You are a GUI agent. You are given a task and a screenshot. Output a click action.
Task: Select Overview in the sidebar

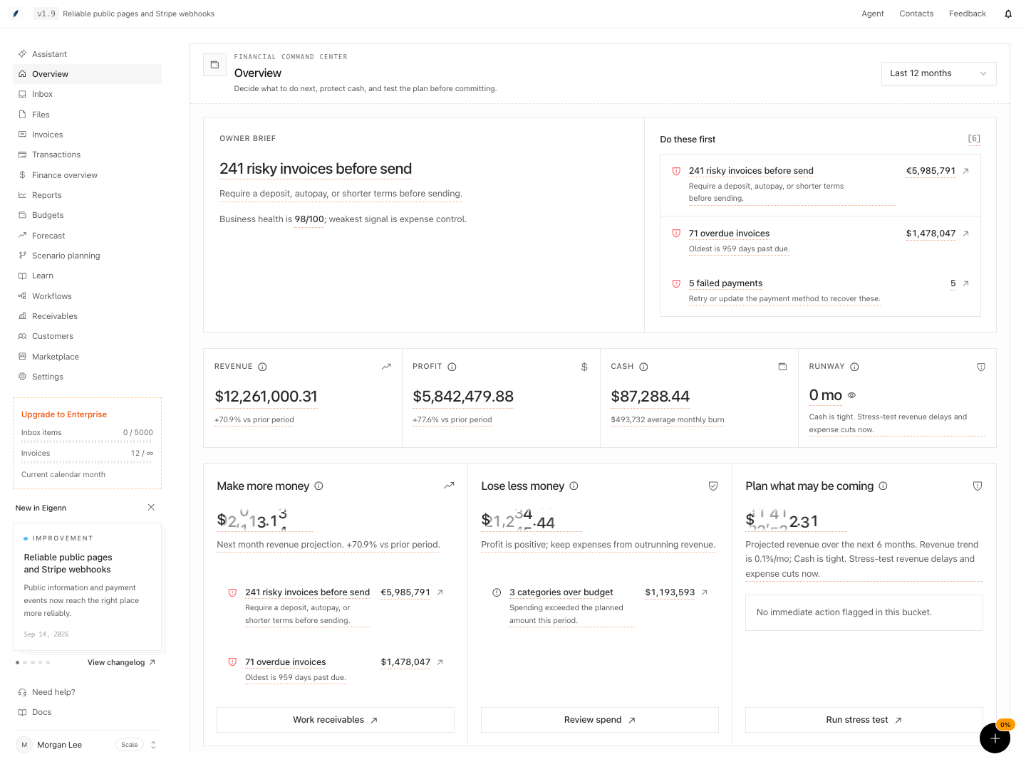pos(87,74)
